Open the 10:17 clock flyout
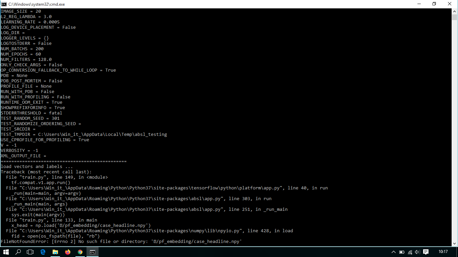The height and width of the screenshot is (257, 458). pyautogui.click(x=443, y=252)
